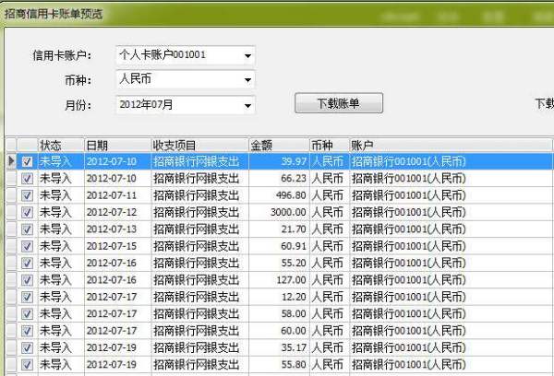Open the 信用卡账户 dropdown showing 个人卡账户001001

click(x=186, y=55)
